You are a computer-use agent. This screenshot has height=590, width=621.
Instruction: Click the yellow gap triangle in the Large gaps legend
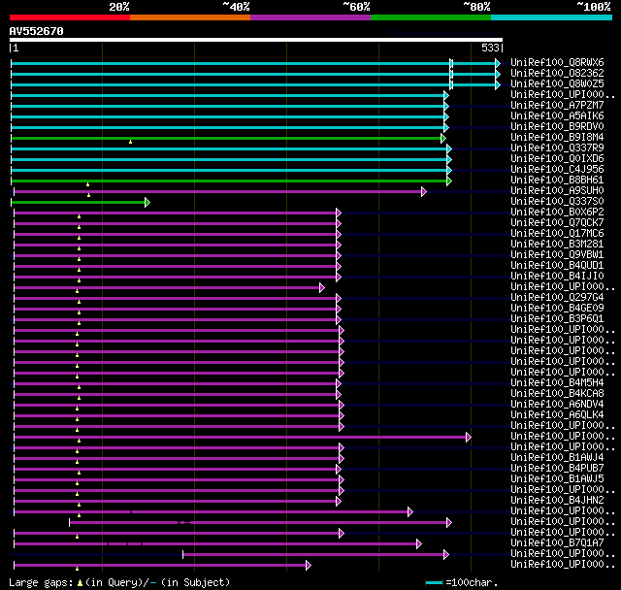[x=80, y=583]
